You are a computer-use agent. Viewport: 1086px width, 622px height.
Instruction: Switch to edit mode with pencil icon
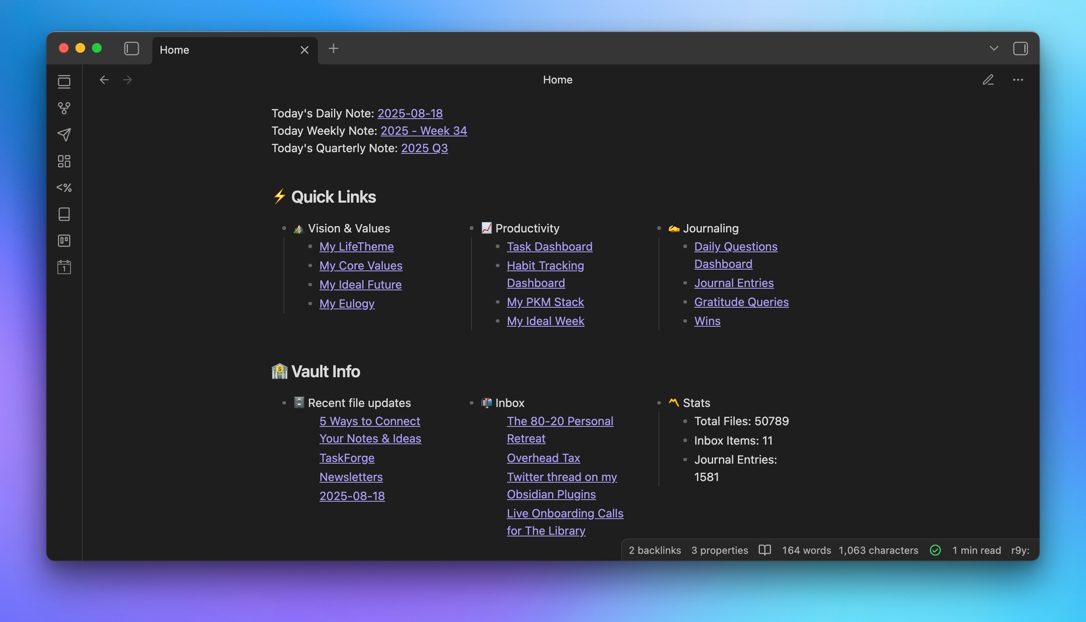tap(988, 80)
